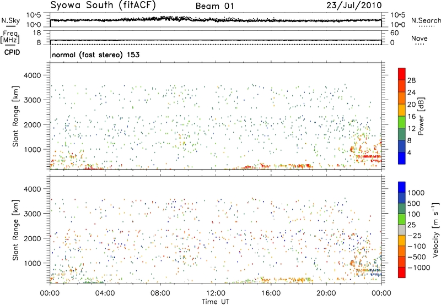Viewport: 441px width, 305px height.
Task: Click the '-25' velocity colorbar tick label
Action: pyautogui.click(x=414, y=235)
